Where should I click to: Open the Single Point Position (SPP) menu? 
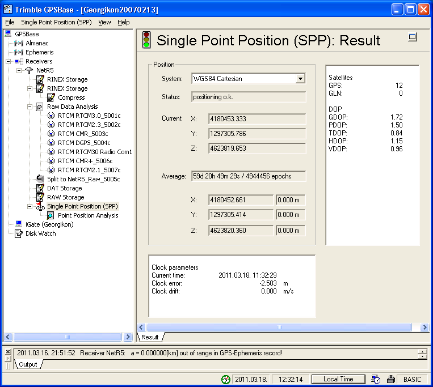tap(56, 22)
